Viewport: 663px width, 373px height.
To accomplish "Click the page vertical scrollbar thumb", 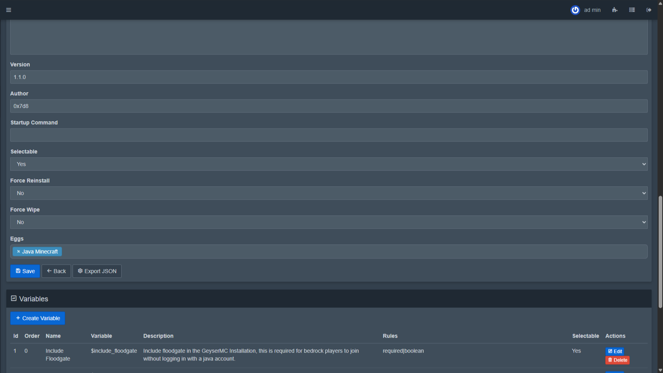I will point(660,251).
